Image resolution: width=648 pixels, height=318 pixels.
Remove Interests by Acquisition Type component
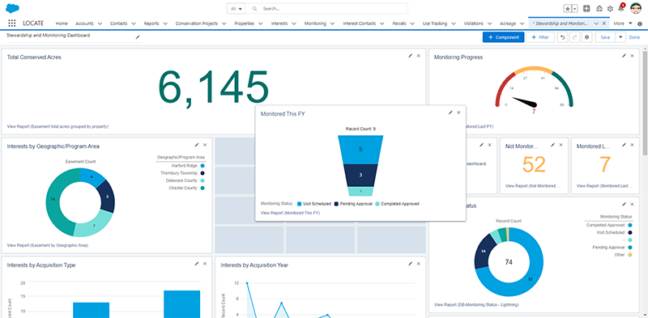coord(205,264)
